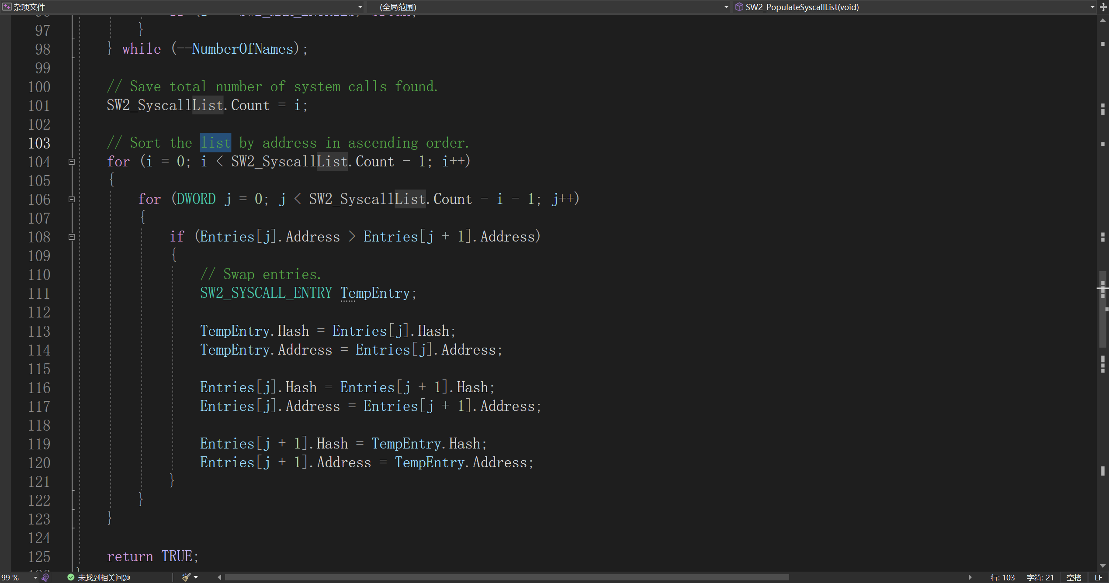Click the 行: 103 line indicator
This screenshot has width=1109, height=583.
[1002, 577]
